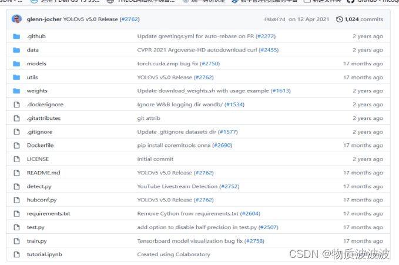Open the LICENSE file
The image size is (399, 265).
click(x=38, y=159)
